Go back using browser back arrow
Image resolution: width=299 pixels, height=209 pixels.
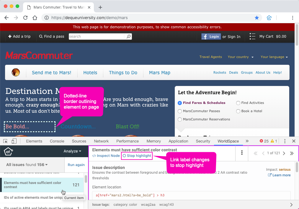6,18
